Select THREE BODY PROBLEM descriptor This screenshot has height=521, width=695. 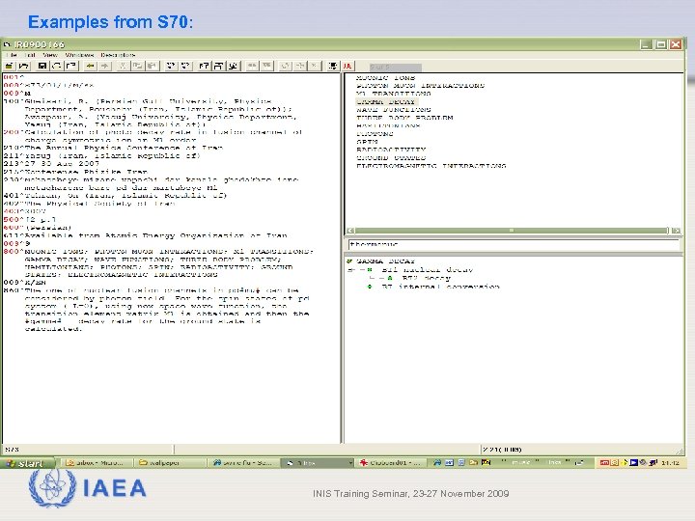pos(404,118)
